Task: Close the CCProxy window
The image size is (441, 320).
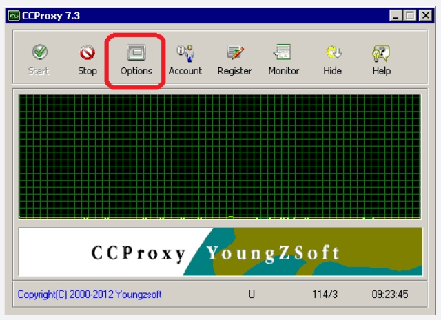Action: click(426, 15)
